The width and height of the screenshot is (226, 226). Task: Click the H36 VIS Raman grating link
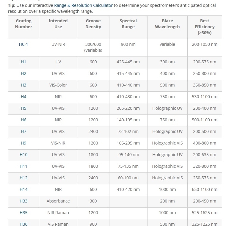pyautogui.click(x=23, y=224)
